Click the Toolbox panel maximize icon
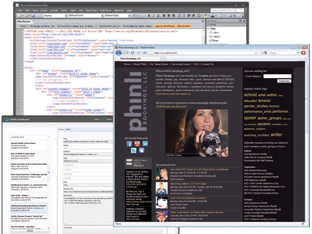This screenshot has width=312, height=234. tap(240, 21)
